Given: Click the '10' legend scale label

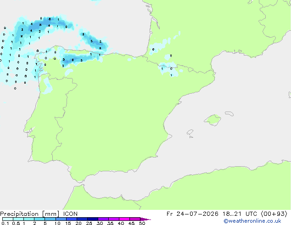Looking at the screenshot, I should (57, 223).
